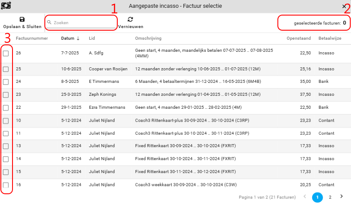Image resolution: width=351 pixels, height=205 pixels.
Task: Sort by the Openstaand column header
Action: tap(299, 38)
